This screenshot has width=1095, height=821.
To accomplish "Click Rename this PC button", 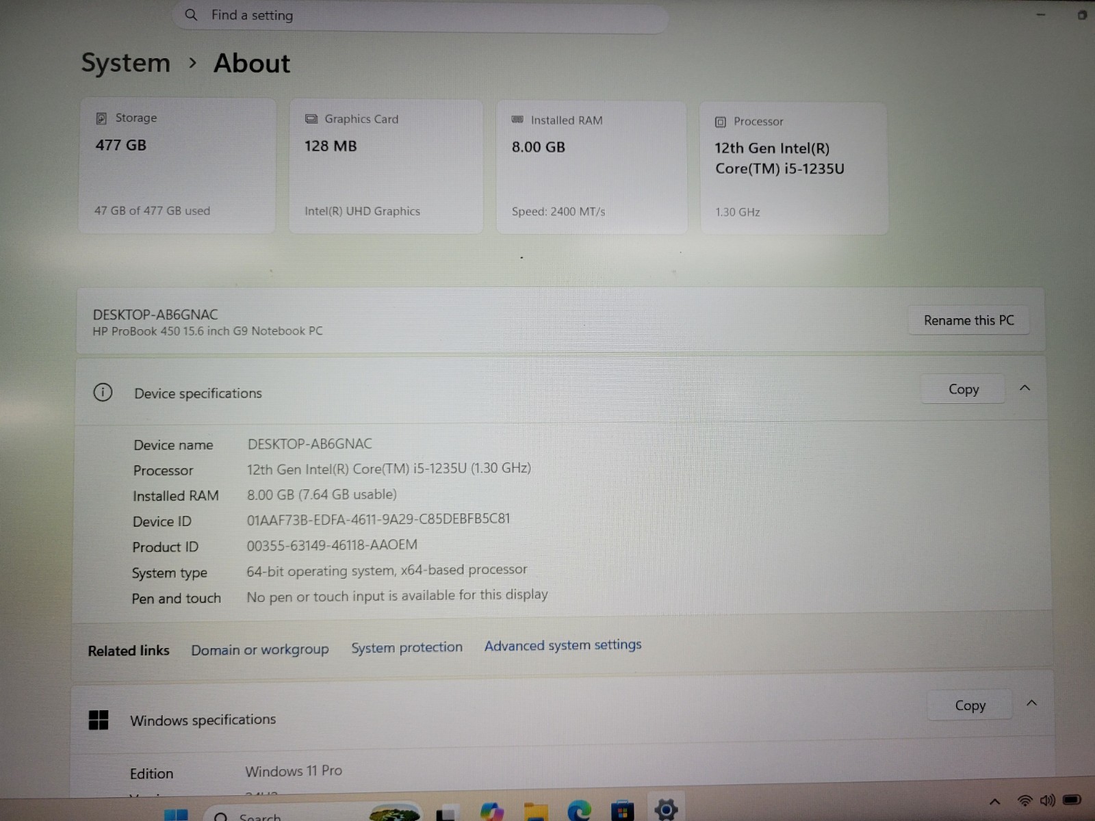I will pyautogui.click(x=968, y=320).
